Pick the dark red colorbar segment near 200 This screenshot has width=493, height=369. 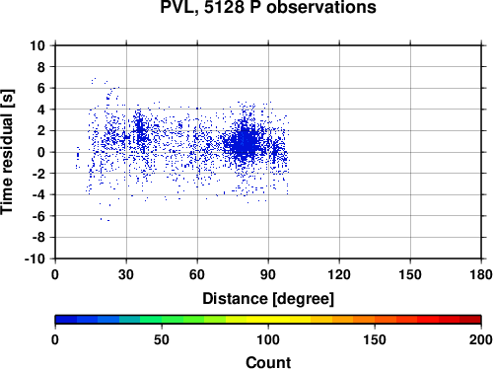pos(470,320)
